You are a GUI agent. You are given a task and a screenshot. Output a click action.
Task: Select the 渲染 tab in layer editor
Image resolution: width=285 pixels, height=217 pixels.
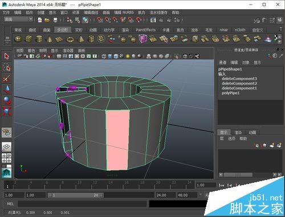click(238, 132)
